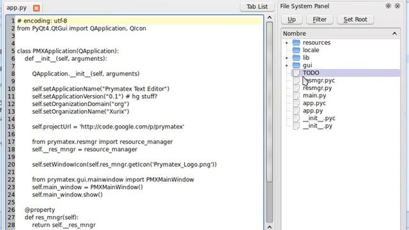Select __init__.py in the file tree
The image size is (409, 230).
click(x=318, y=126)
